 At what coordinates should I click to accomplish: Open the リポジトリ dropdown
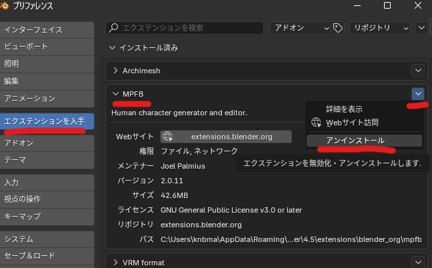tap(378, 27)
